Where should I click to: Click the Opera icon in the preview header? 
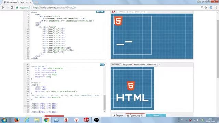click(113, 12)
